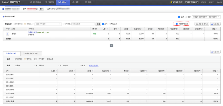Open the 이번달 date range dropdown
This screenshot has width=223, height=106.
pos(206,17)
